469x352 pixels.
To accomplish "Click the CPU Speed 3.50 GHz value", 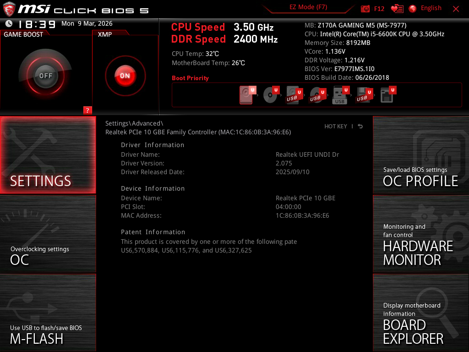I will [254, 27].
